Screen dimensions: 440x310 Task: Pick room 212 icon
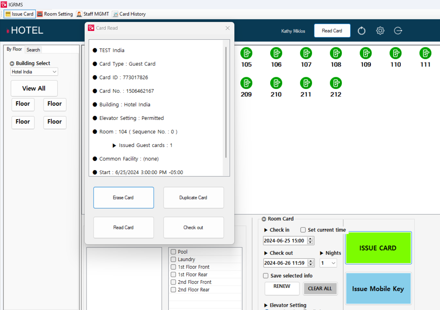[x=336, y=83]
